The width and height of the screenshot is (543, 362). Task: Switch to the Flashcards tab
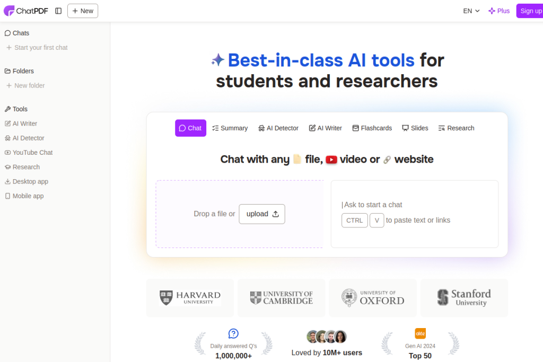(372, 128)
